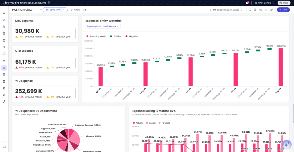
Task: Click the Help button
Action: coord(284,3)
